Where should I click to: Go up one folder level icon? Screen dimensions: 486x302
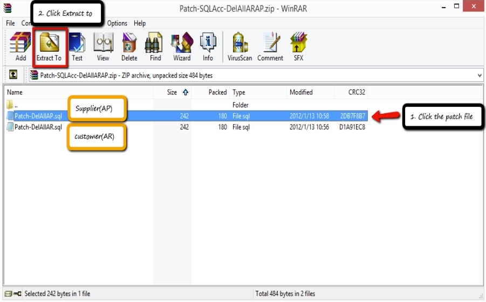coord(13,74)
